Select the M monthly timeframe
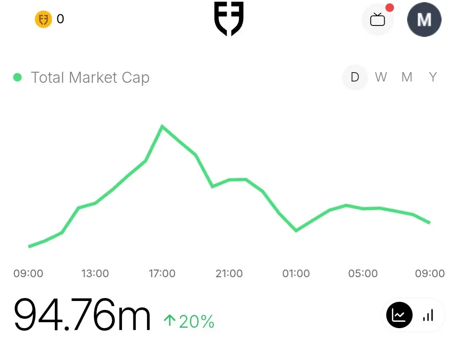Viewport: 459px width, 343px height. pyautogui.click(x=407, y=77)
